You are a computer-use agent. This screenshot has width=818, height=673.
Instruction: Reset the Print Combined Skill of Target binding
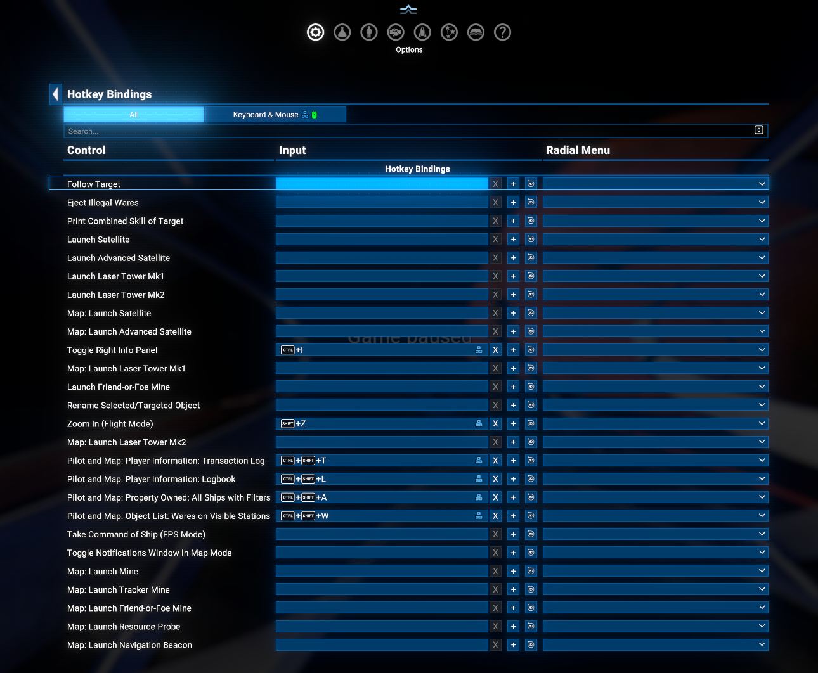(531, 221)
